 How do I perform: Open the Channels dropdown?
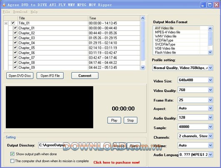[x=210, y=136]
